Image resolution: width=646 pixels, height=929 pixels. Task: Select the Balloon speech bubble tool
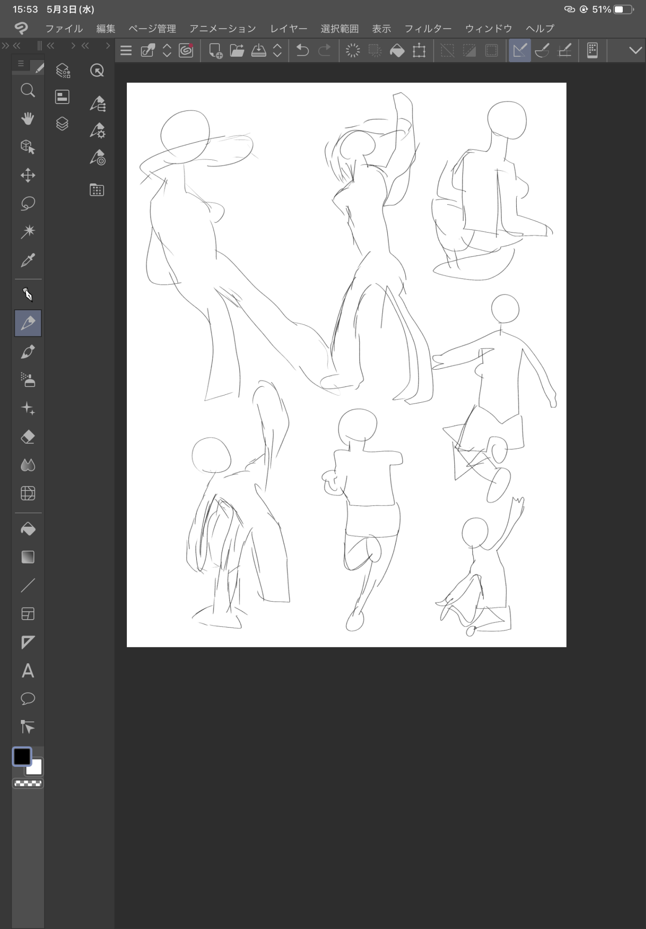click(x=28, y=699)
